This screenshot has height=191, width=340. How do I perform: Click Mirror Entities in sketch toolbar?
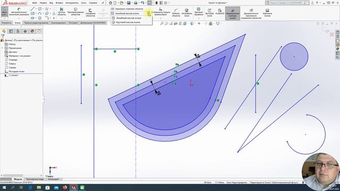coord(127,9)
